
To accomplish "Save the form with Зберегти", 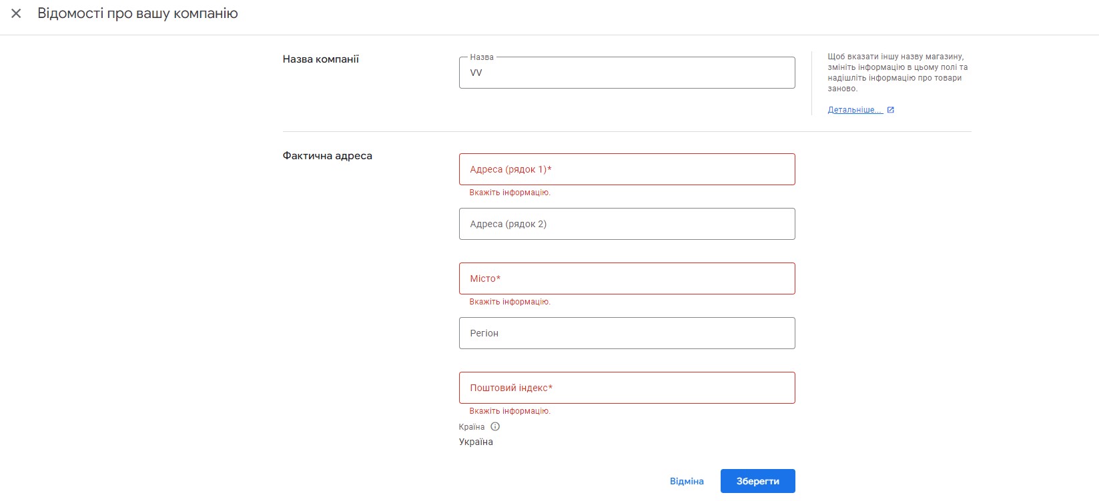I will 757,481.
